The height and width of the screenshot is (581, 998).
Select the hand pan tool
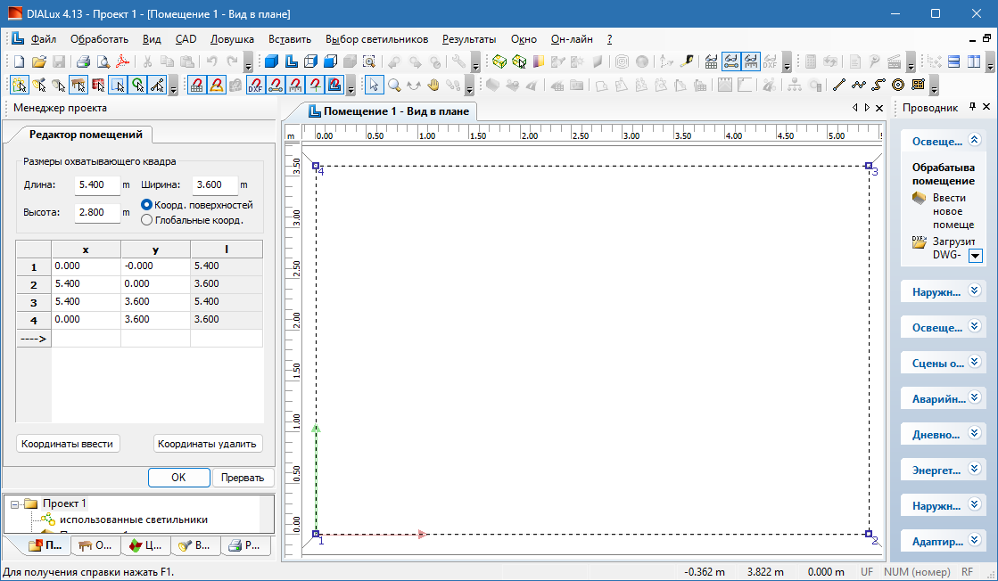[433, 85]
